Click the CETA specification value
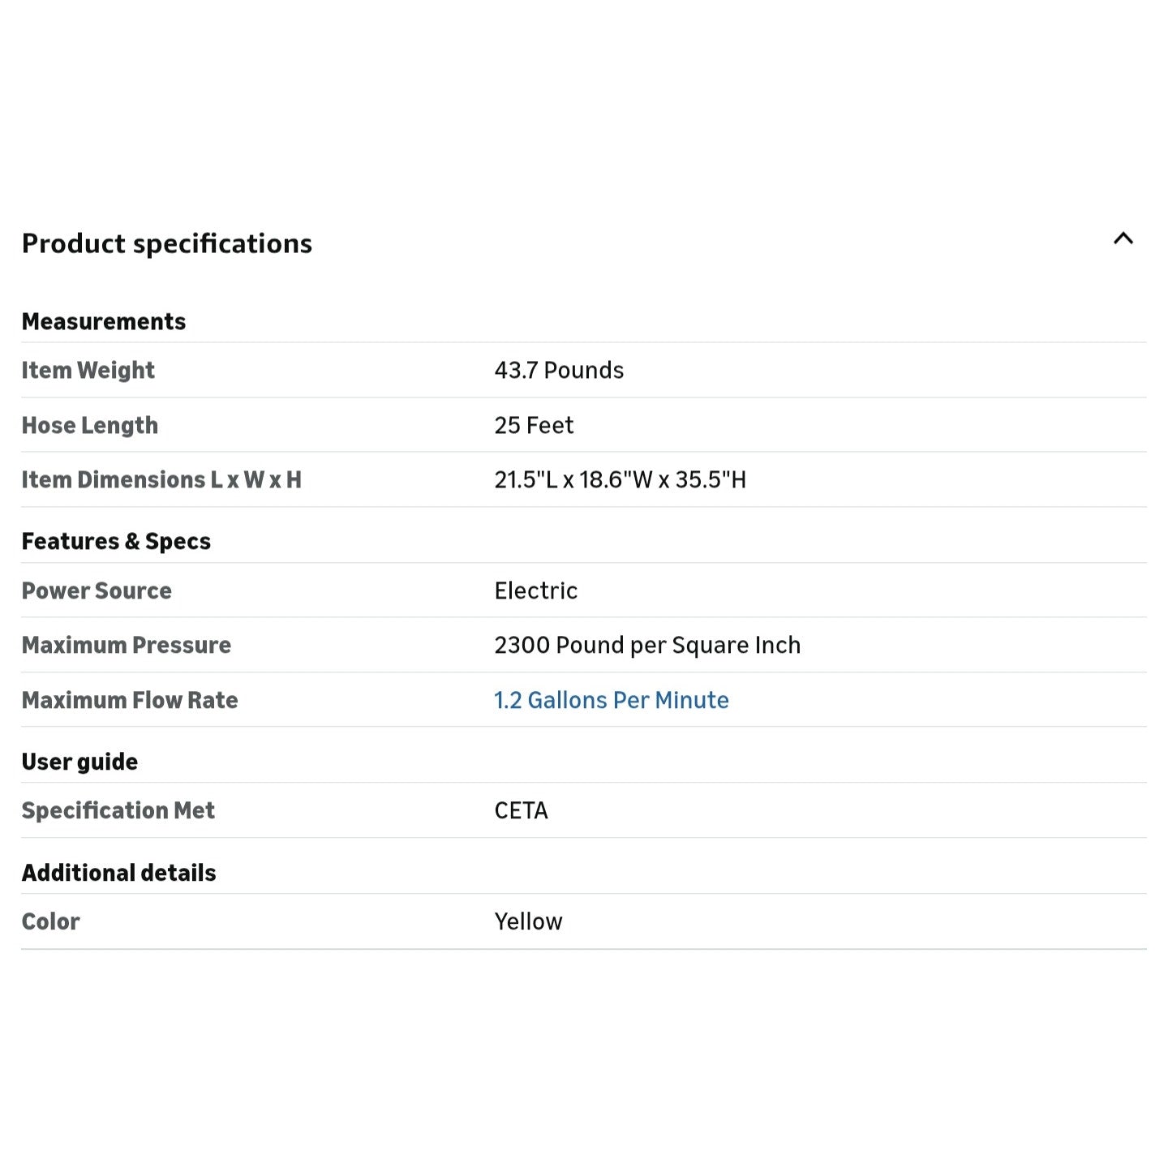The height and width of the screenshot is (1168, 1168). pyautogui.click(x=521, y=810)
